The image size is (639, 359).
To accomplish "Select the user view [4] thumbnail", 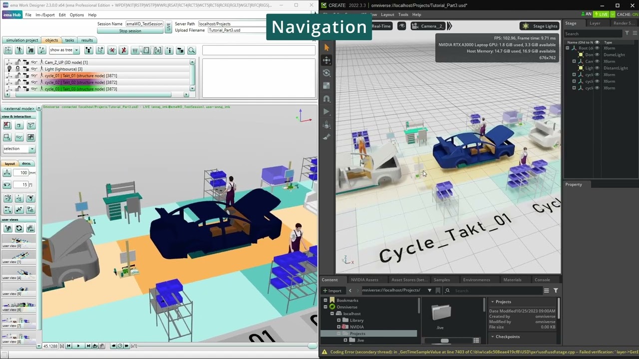I will [x=18, y=273].
